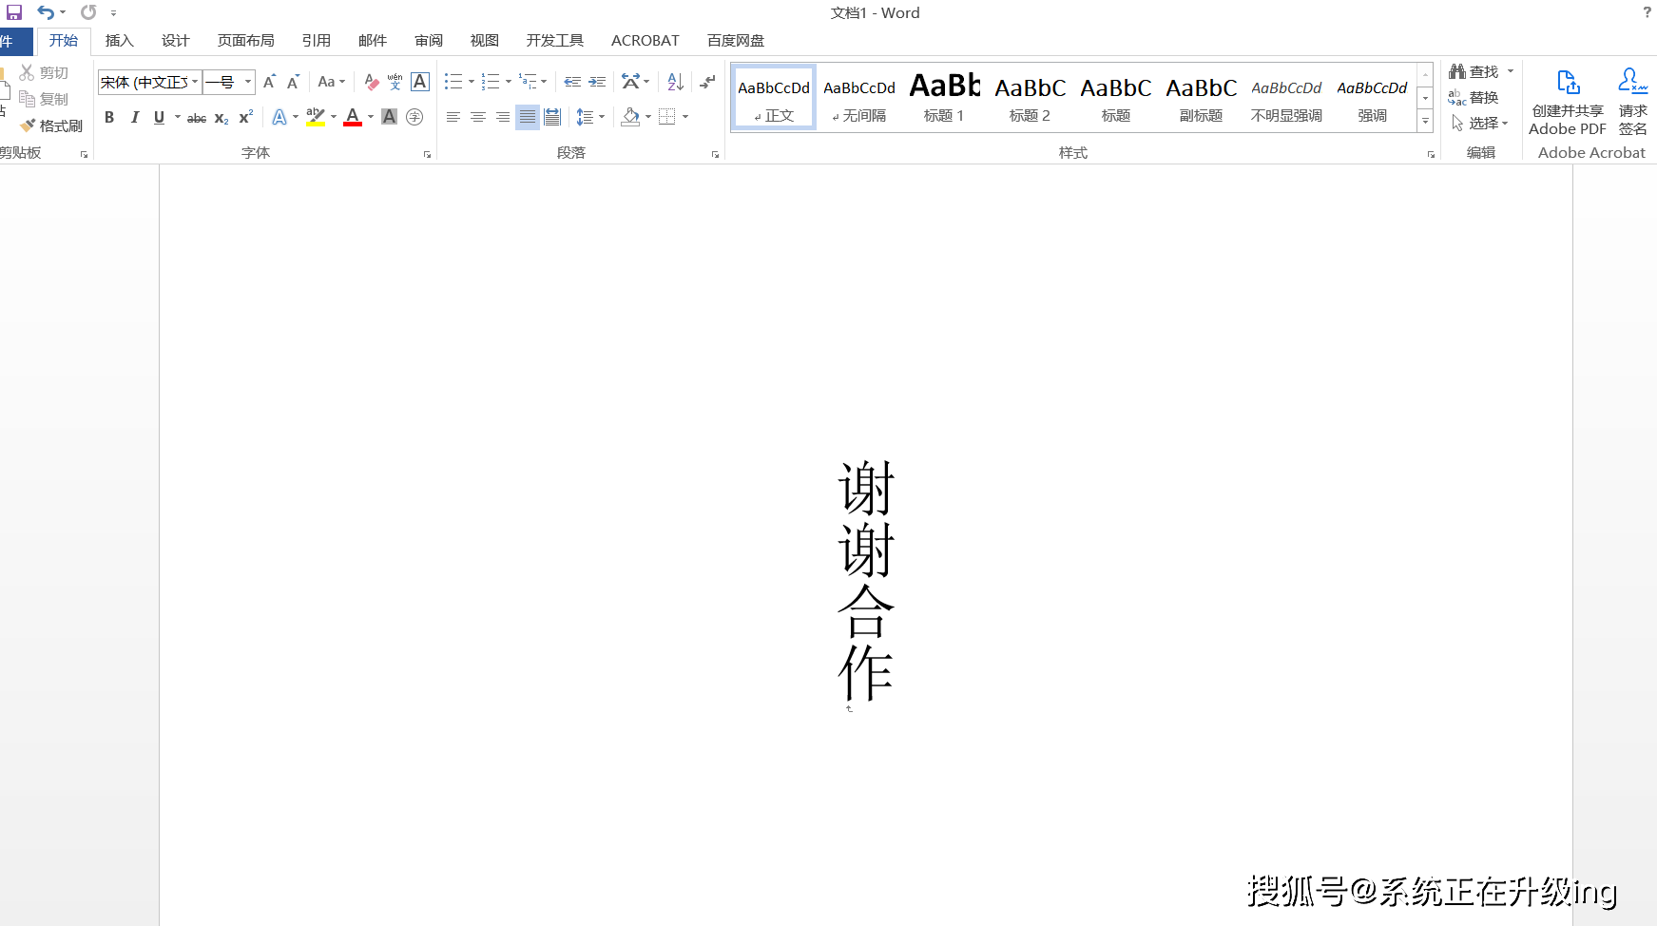The image size is (1657, 926).
Task: Apply bullet list
Action: tap(453, 83)
